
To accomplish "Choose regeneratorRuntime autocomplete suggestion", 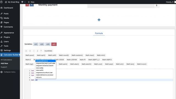I will coord(46,73).
